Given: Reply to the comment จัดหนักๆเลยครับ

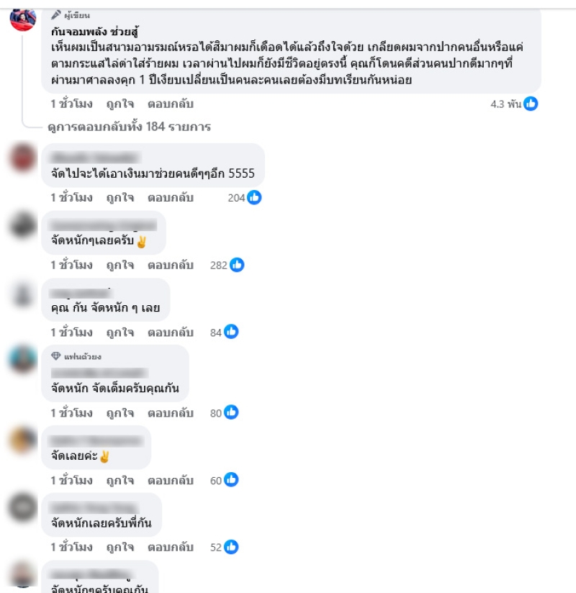Looking at the screenshot, I should (171, 265).
